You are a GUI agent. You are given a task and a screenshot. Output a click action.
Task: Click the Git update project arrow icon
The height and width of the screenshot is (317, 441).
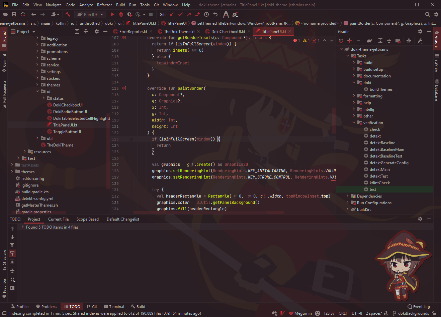point(172,14)
